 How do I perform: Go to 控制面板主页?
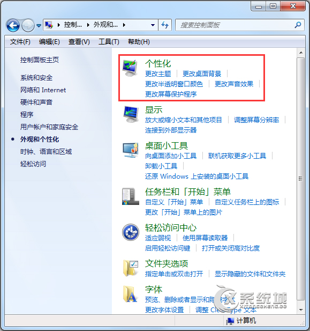pyautogui.click(x=40, y=60)
